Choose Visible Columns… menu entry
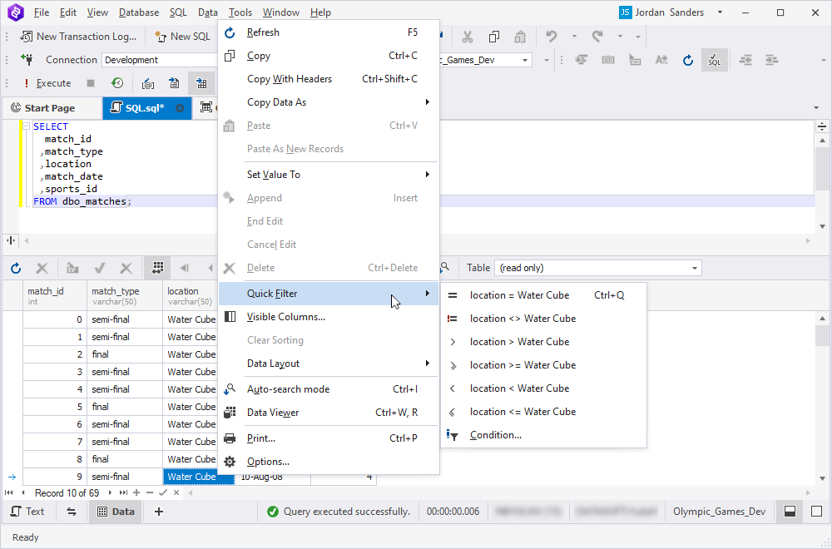 pos(329,317)
